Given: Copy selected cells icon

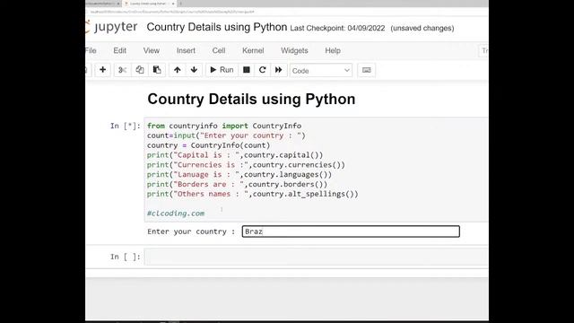Looking at the screenshot, I should (x=140, y=70).
